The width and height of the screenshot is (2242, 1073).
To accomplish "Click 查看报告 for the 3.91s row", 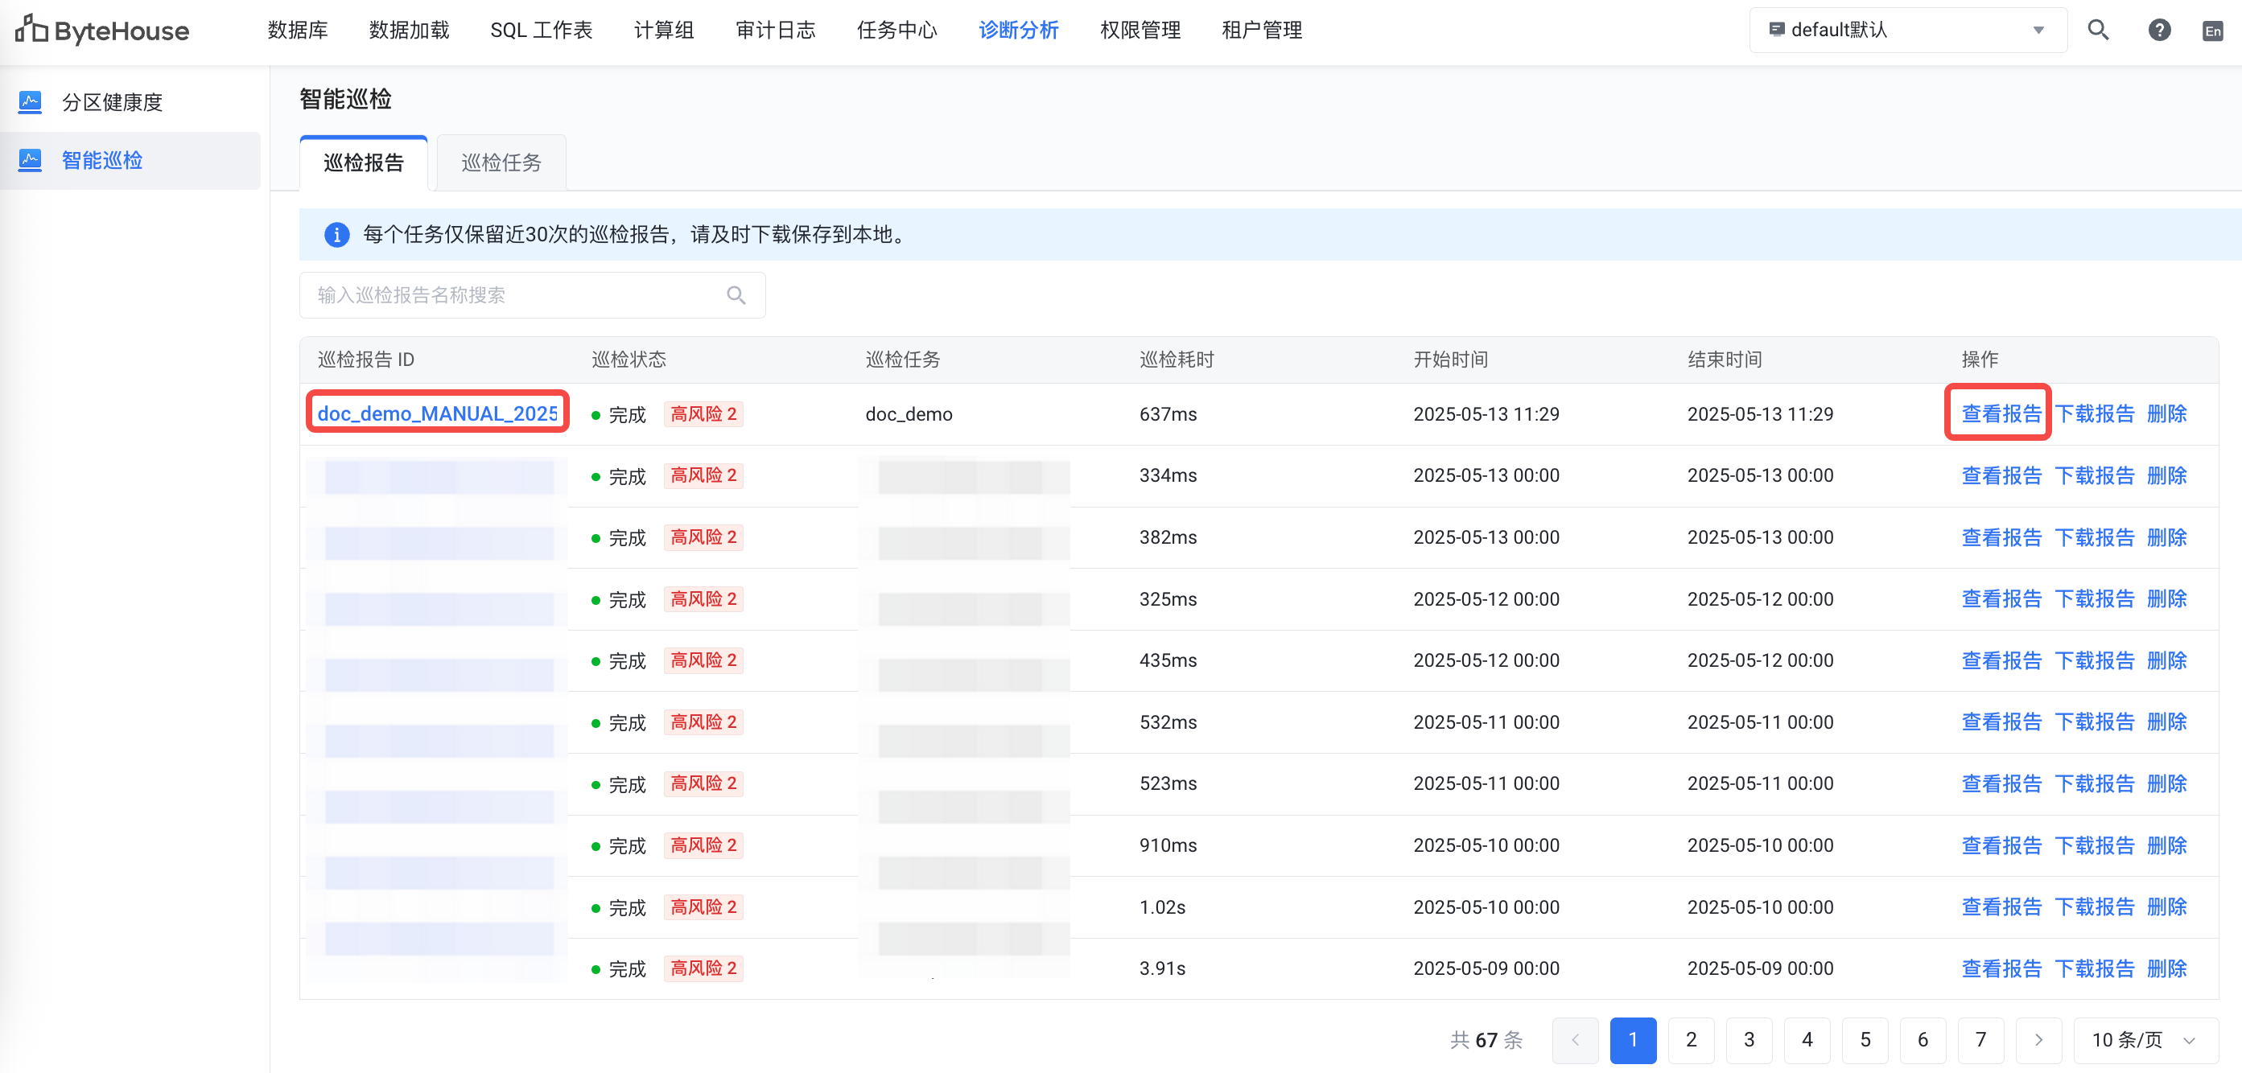I will (2001, 968).
